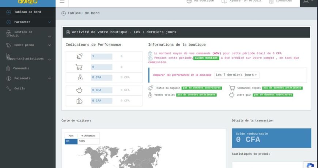Open the Les 7 derniers jours dropdown
This screenshot has height=168, width=318.
pyautogui.click(x=237, y=75)
